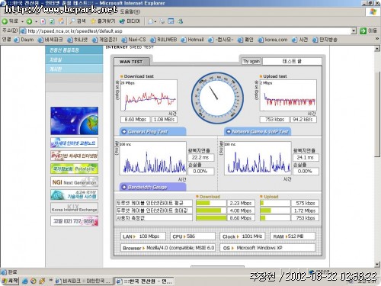The image size is (381, 286).
Task: Click the 2.23 Mbps download progress bar
Action: click(x=211, y=203)
